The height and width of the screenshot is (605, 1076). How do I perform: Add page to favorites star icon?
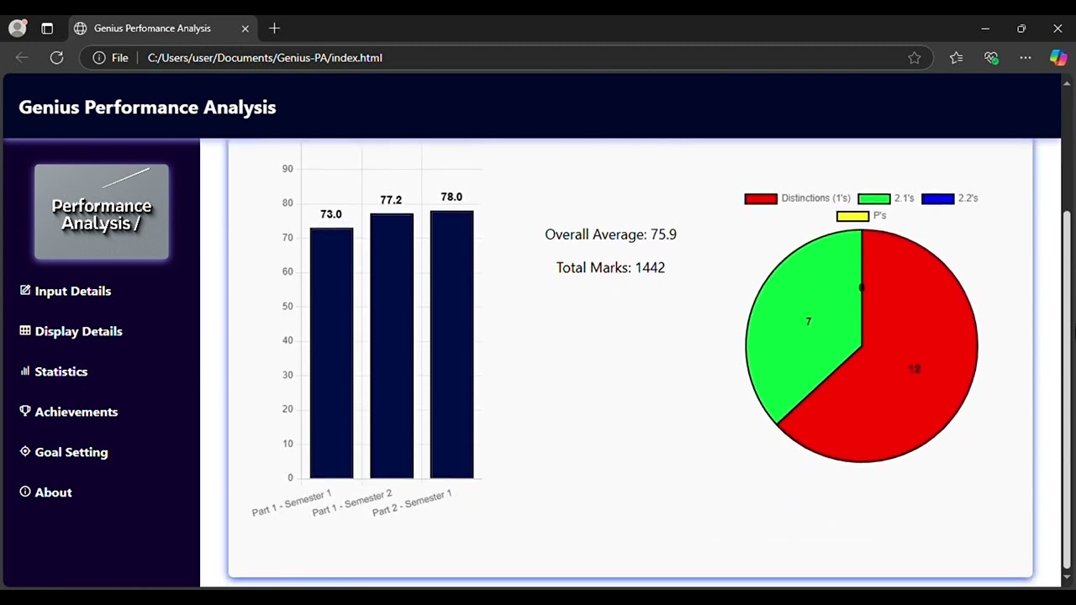pyautogui.click(x=915, y=57)
